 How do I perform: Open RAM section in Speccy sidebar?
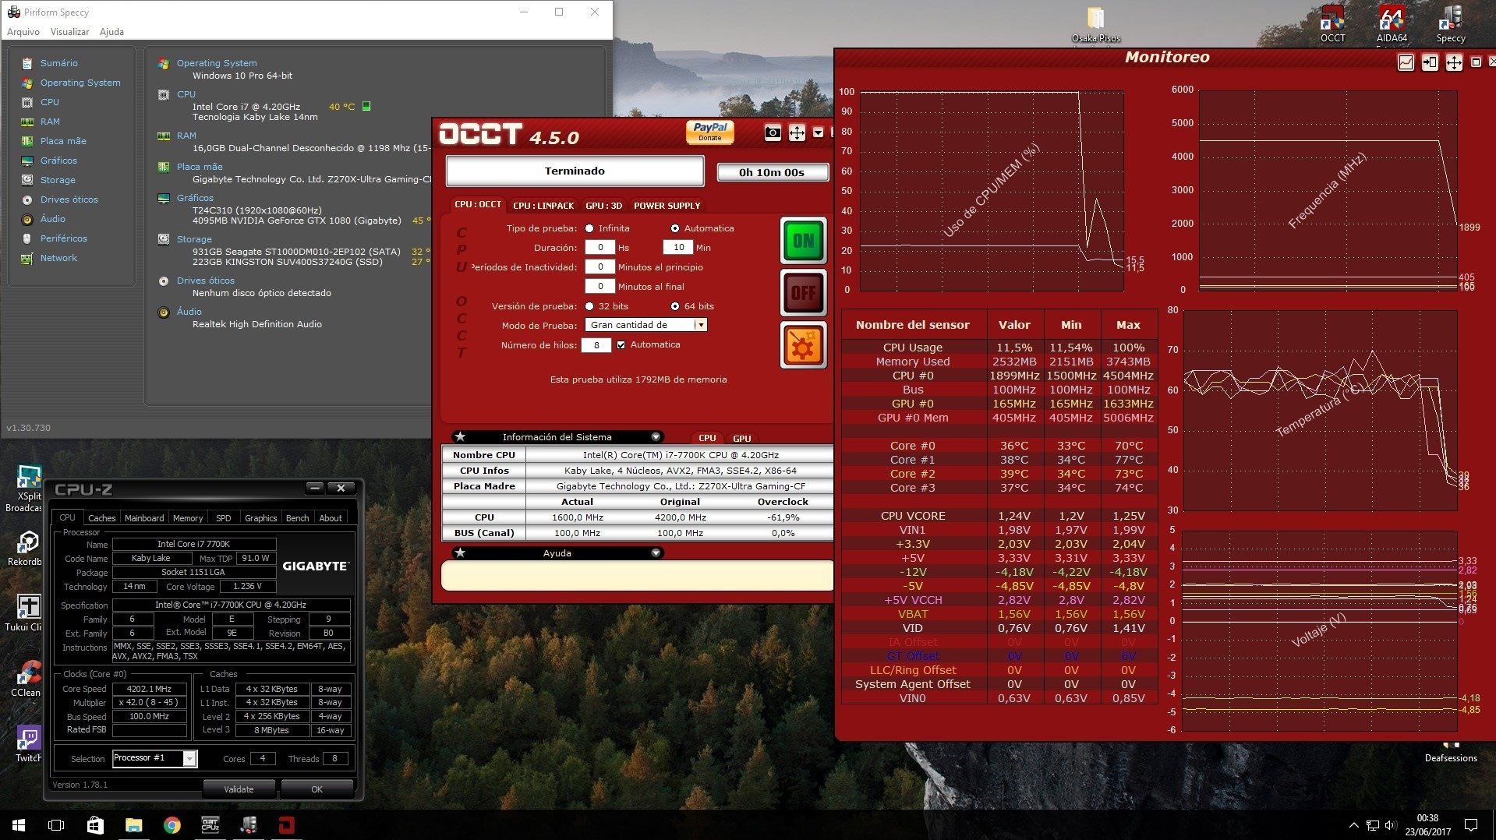coord(50,122)
